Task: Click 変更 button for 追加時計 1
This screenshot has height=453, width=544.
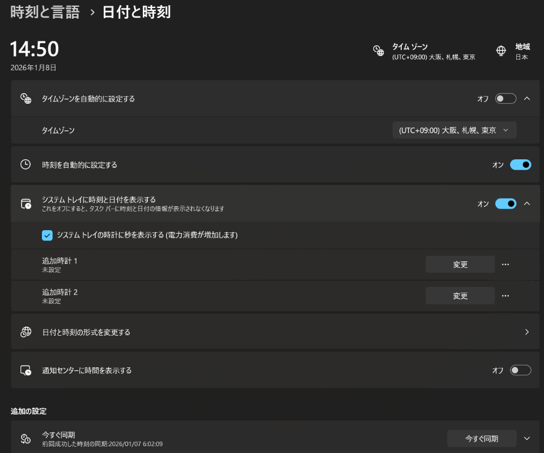Action: (x=460, y=265)
